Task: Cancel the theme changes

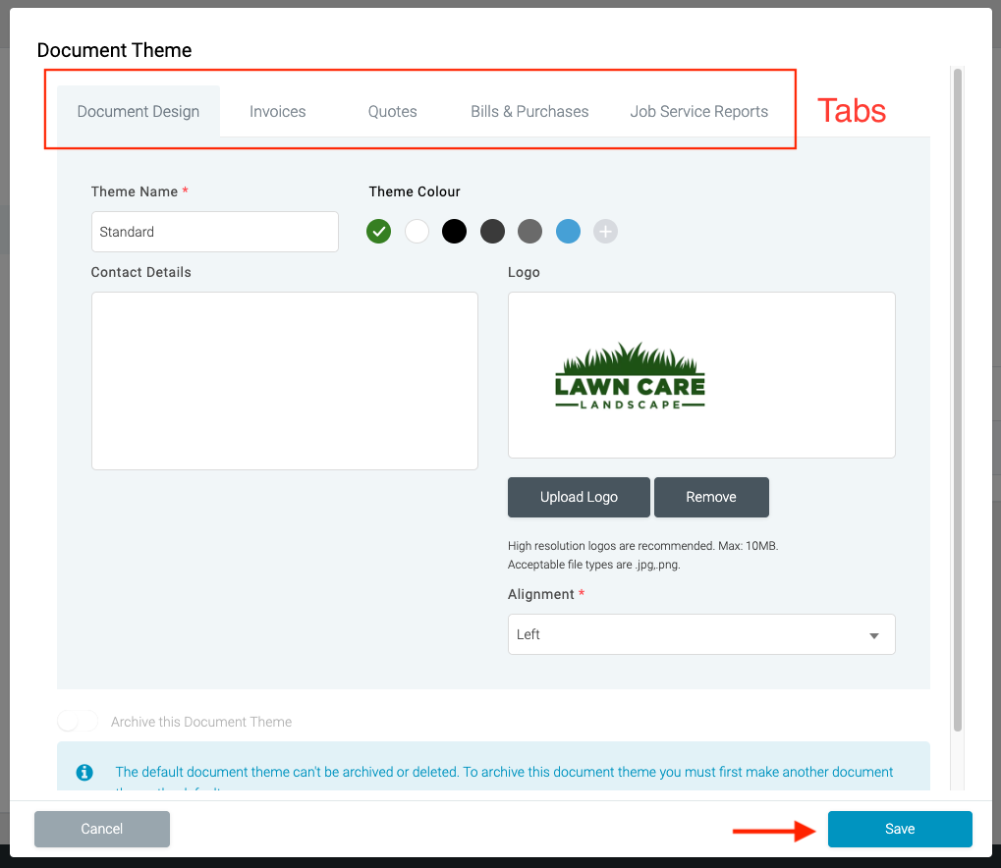Action: [101, 829]
